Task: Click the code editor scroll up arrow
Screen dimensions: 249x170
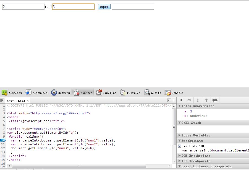Action: point(174,106)
